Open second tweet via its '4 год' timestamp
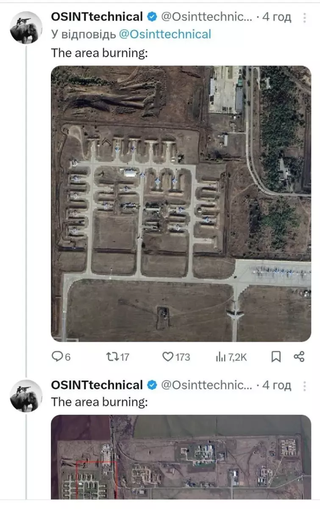320x509 pixels. point(277,385)
